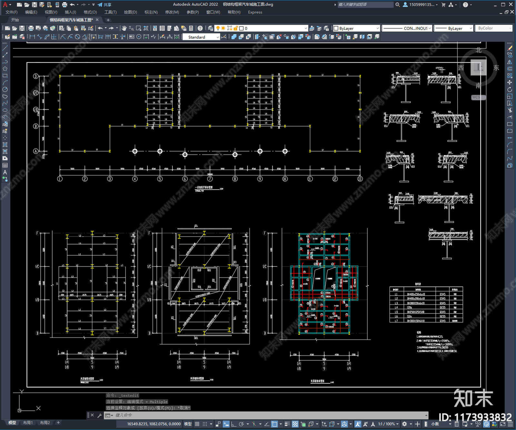This screenshot has width=516, height=430.
Task: Select the Mirror tool in modify toolbar
Action: pos(510,62)
